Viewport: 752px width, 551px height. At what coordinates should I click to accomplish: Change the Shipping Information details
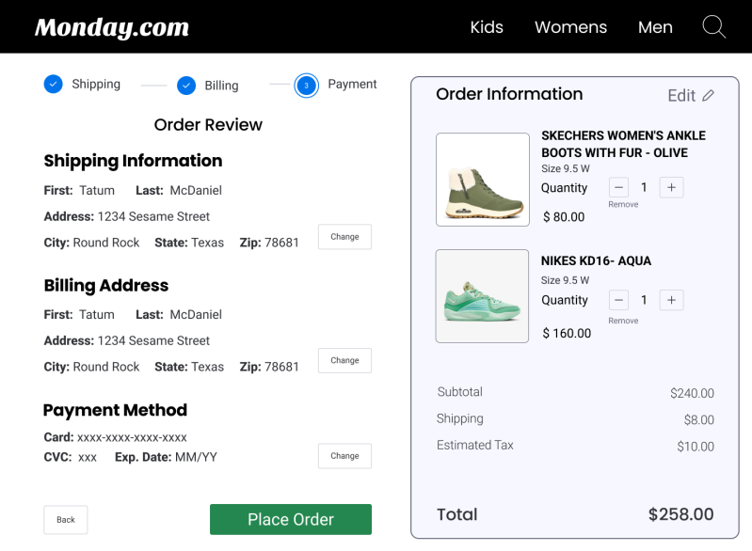pos(344,237)
